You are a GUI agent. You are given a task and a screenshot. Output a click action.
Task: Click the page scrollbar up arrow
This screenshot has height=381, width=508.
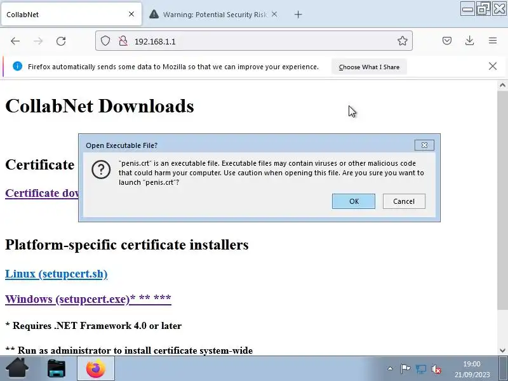click(x=502, y=86)
